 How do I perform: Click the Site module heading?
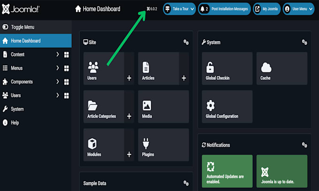pos(90,42)
